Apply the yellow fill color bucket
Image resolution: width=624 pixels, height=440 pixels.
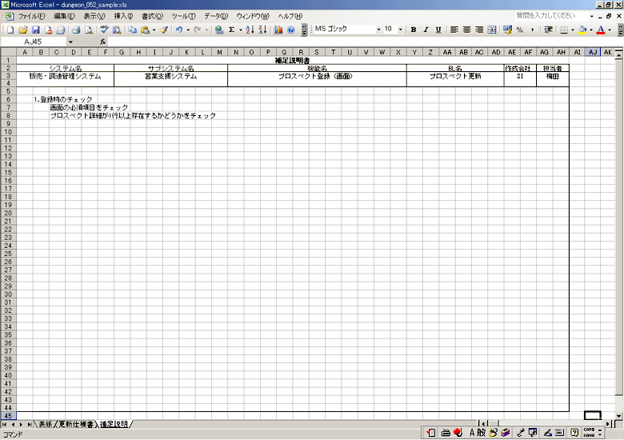point(583,30)
